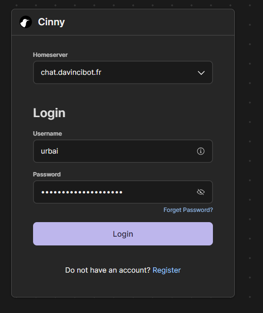Expand the Homeserver list using the chevron arrow
The width and height of the screenshot is (263, 313).
click(201, 73)
